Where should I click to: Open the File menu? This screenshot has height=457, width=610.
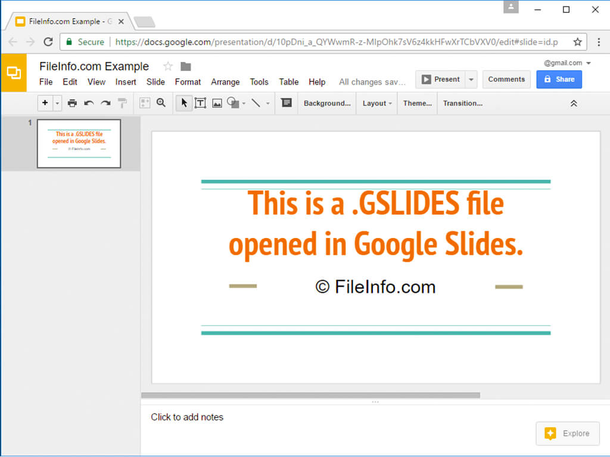click(46, 82)
